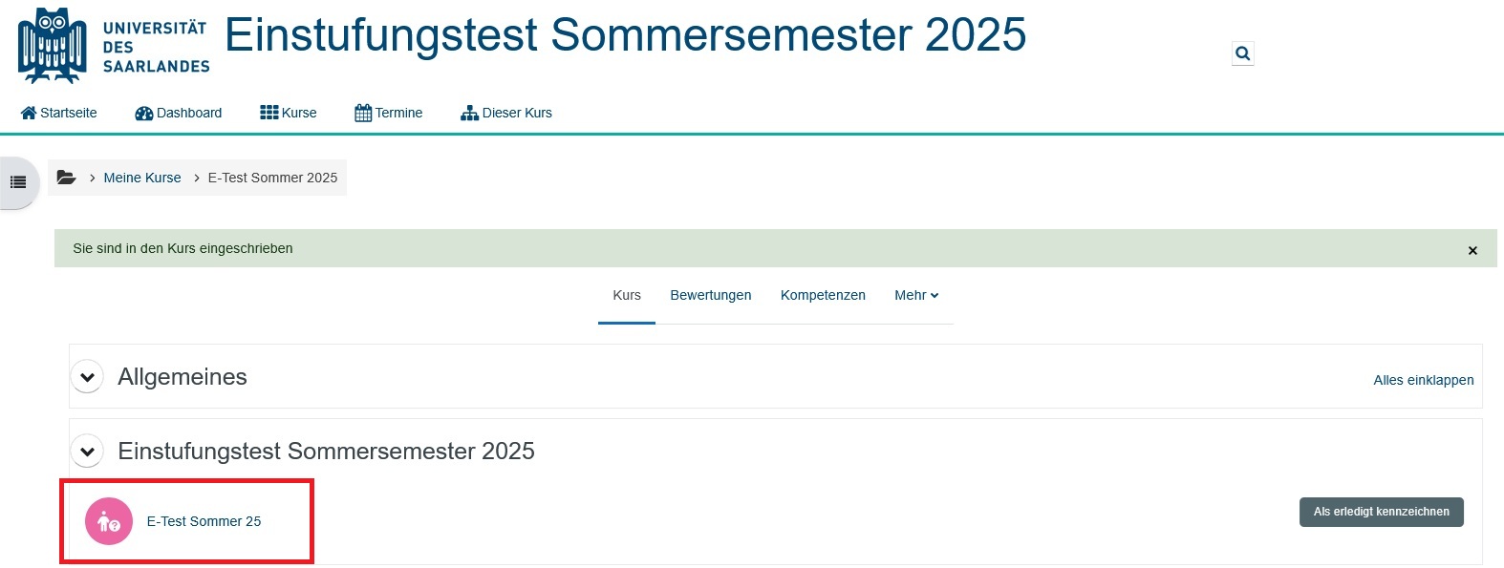Switch to the Kompetenzen tab
This screenshot has width=1504, height=568.
point(823,295)
